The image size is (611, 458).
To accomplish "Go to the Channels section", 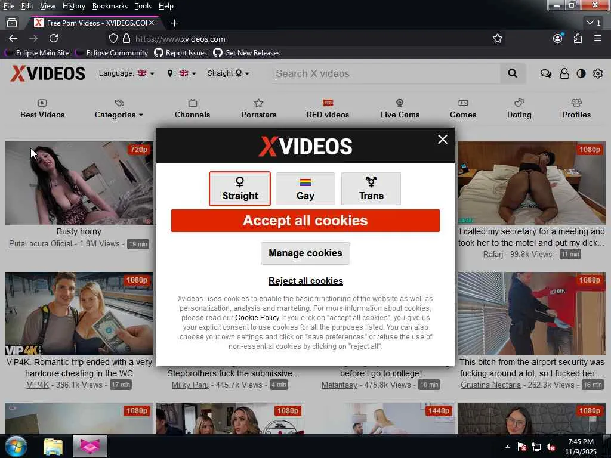I will 193,109.
